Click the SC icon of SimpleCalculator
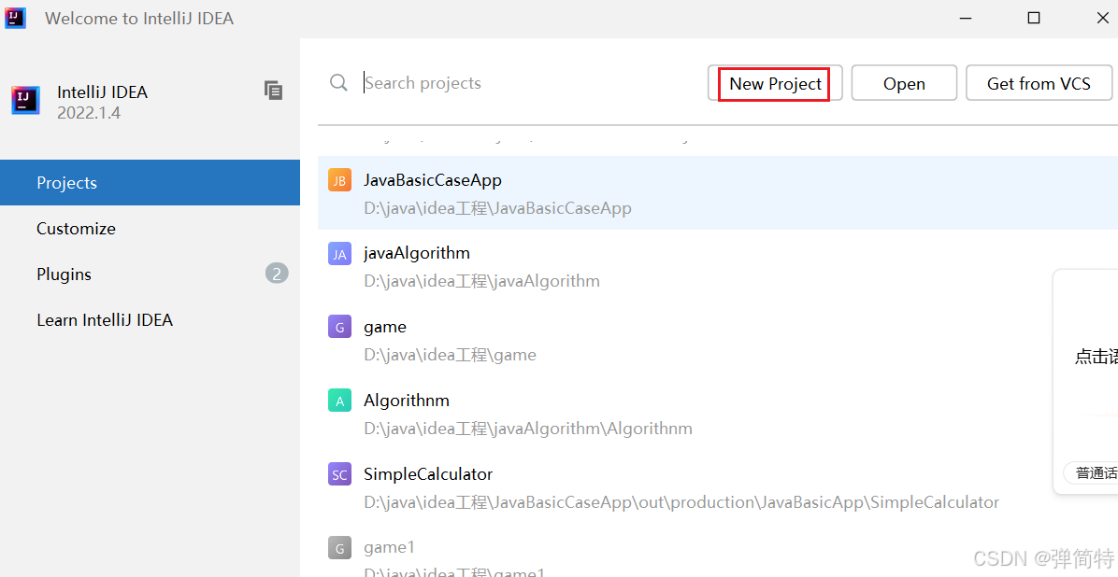Viewport: 1118px width, 577px height. click(339, 474)
